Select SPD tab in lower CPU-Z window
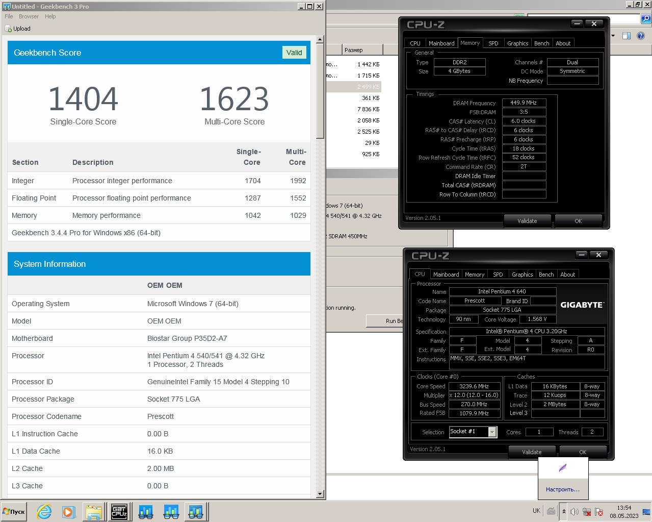 click(x=498, y=275)
